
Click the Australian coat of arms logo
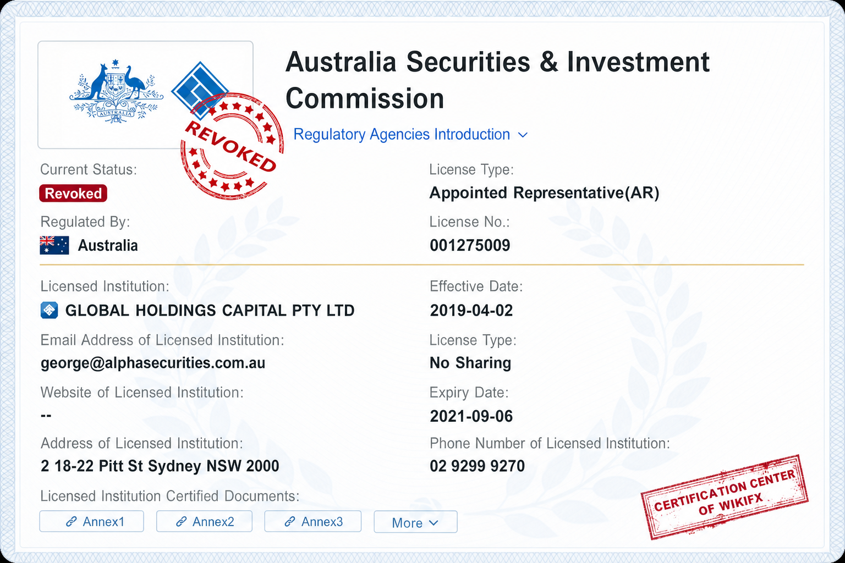point(116,91)
